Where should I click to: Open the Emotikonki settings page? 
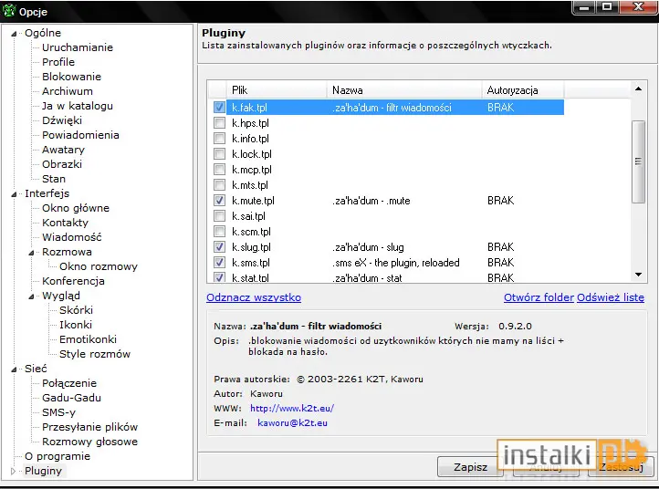click(x=88, y=339)
